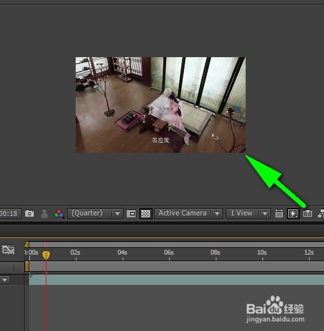The height and width of the screenshot is (331, 324).
Task: Expand the down triangle beside the layer
Action: tap(5, 280)
